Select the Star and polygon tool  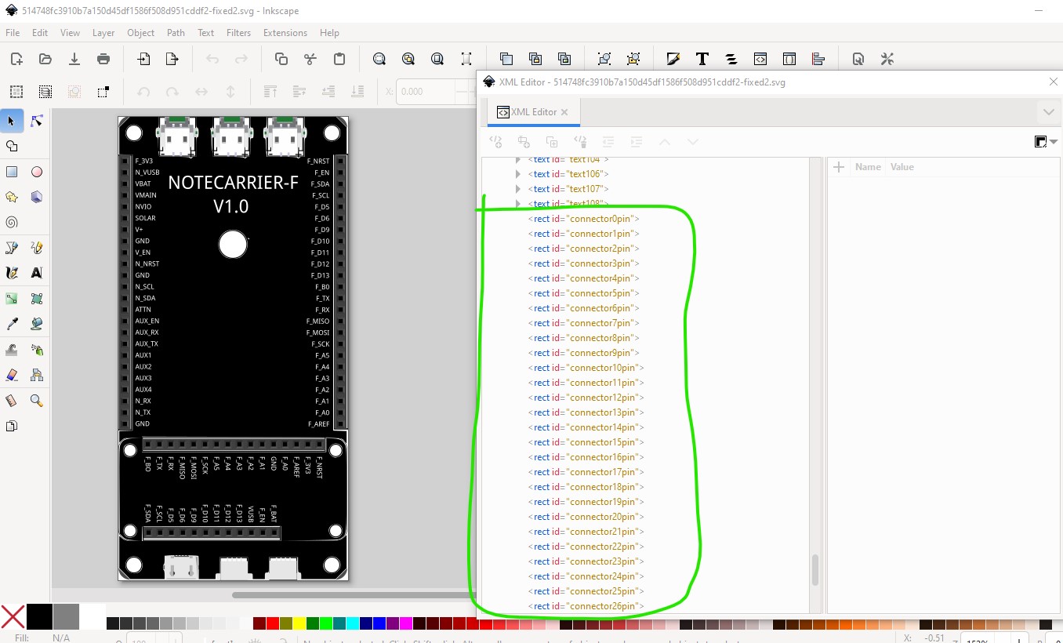tap(12, 197)
